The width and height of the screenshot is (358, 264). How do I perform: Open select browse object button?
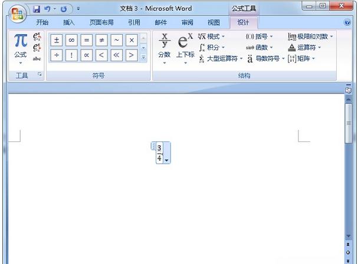pyautogui.click(x=348, y=252)
